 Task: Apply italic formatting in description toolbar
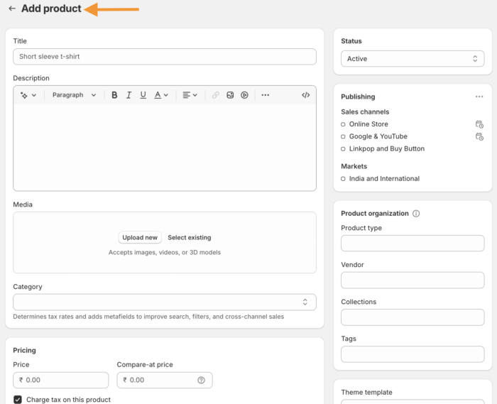click(x=129, y=95)
